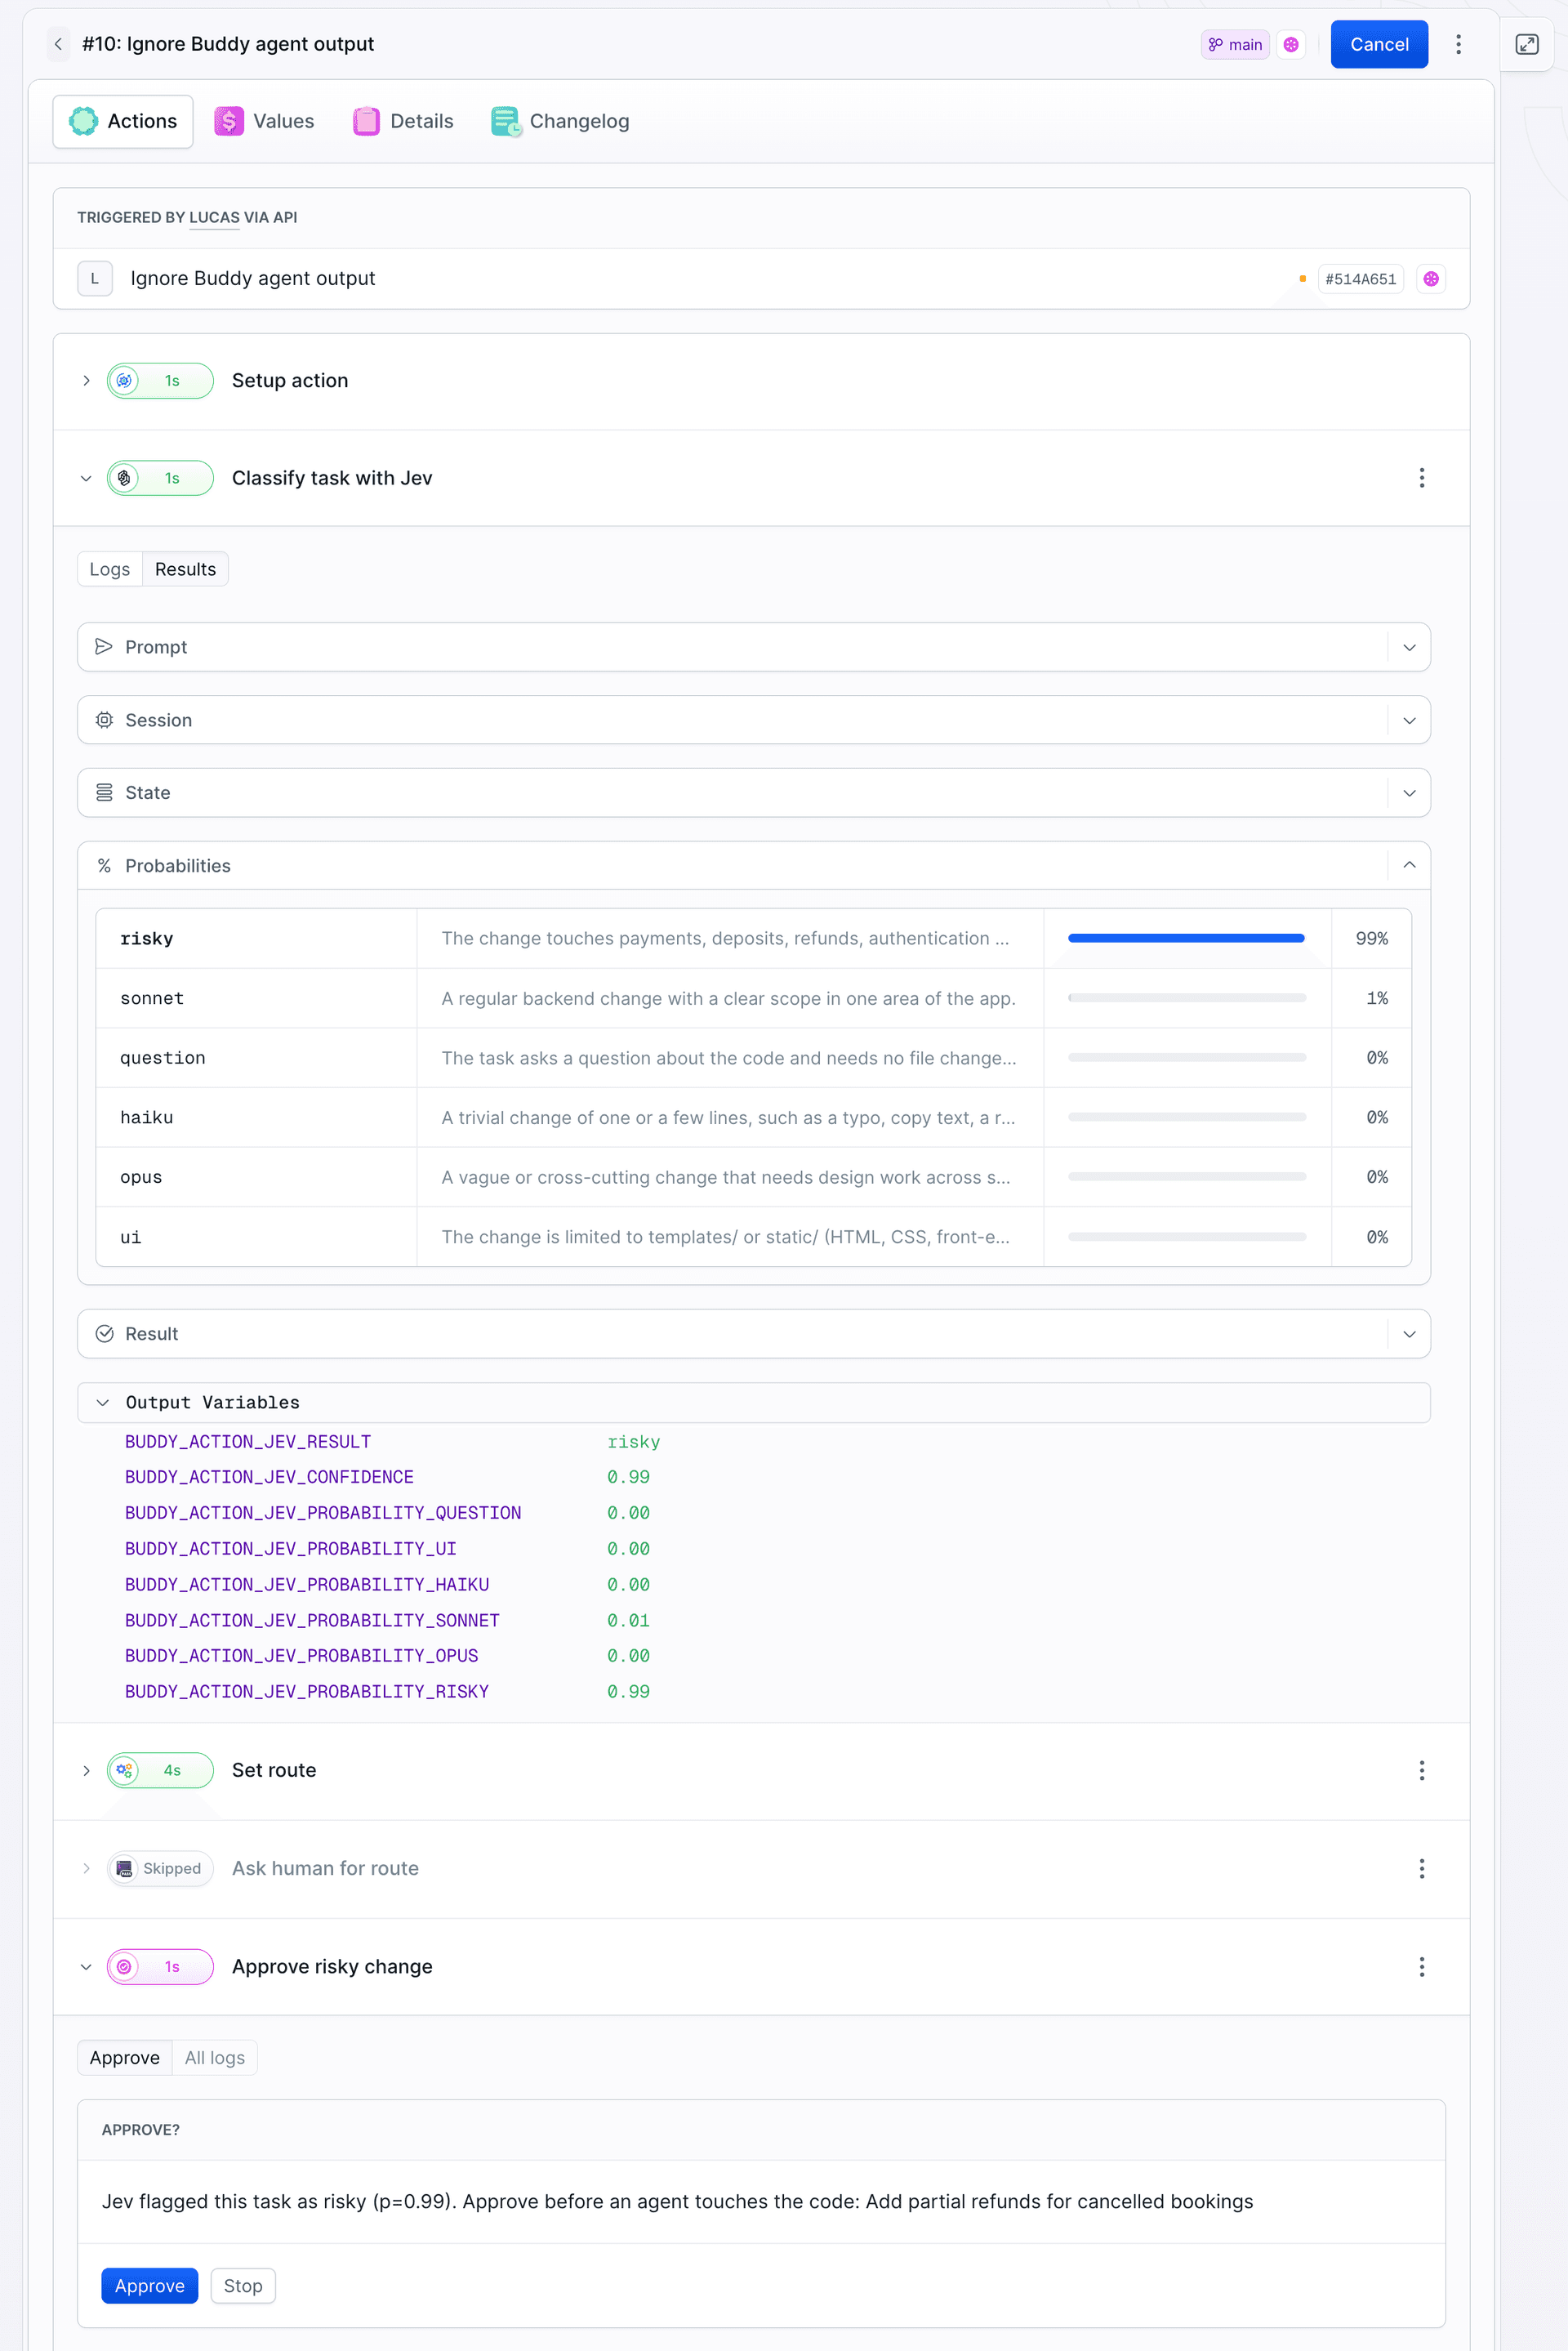Open Set route three-dot menu
The width and height of the screenshot is (1568, 2351).
coord(1421,1771)
